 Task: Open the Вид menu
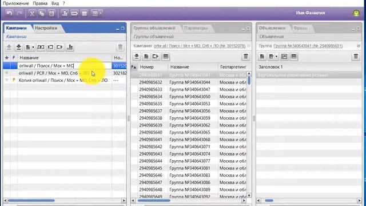click(x=55, y=3)
